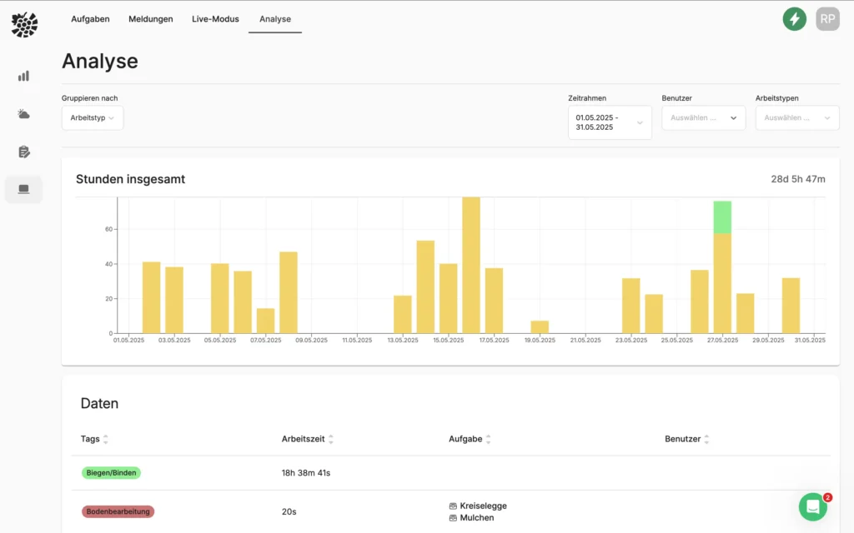The image size is (854, 533).
Task: Click the clipboard notes icon in sidebar
Action: click(x=23, y=152)
